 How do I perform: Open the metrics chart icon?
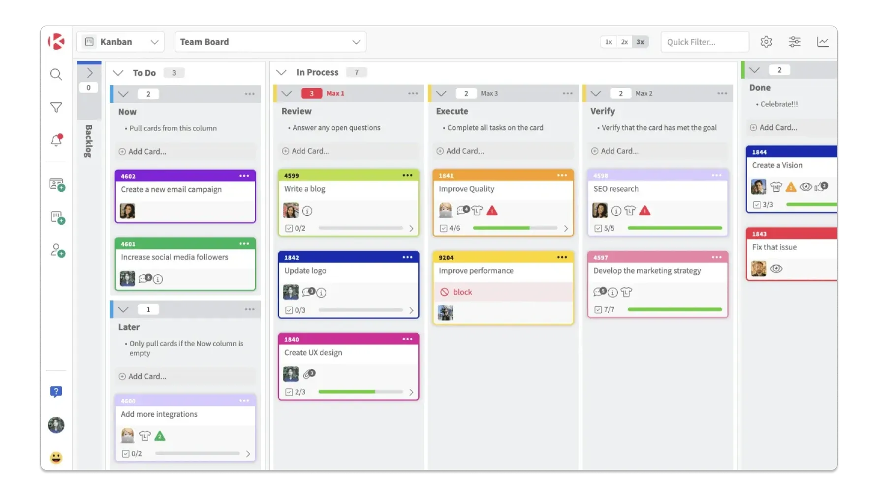coord(822,42)
